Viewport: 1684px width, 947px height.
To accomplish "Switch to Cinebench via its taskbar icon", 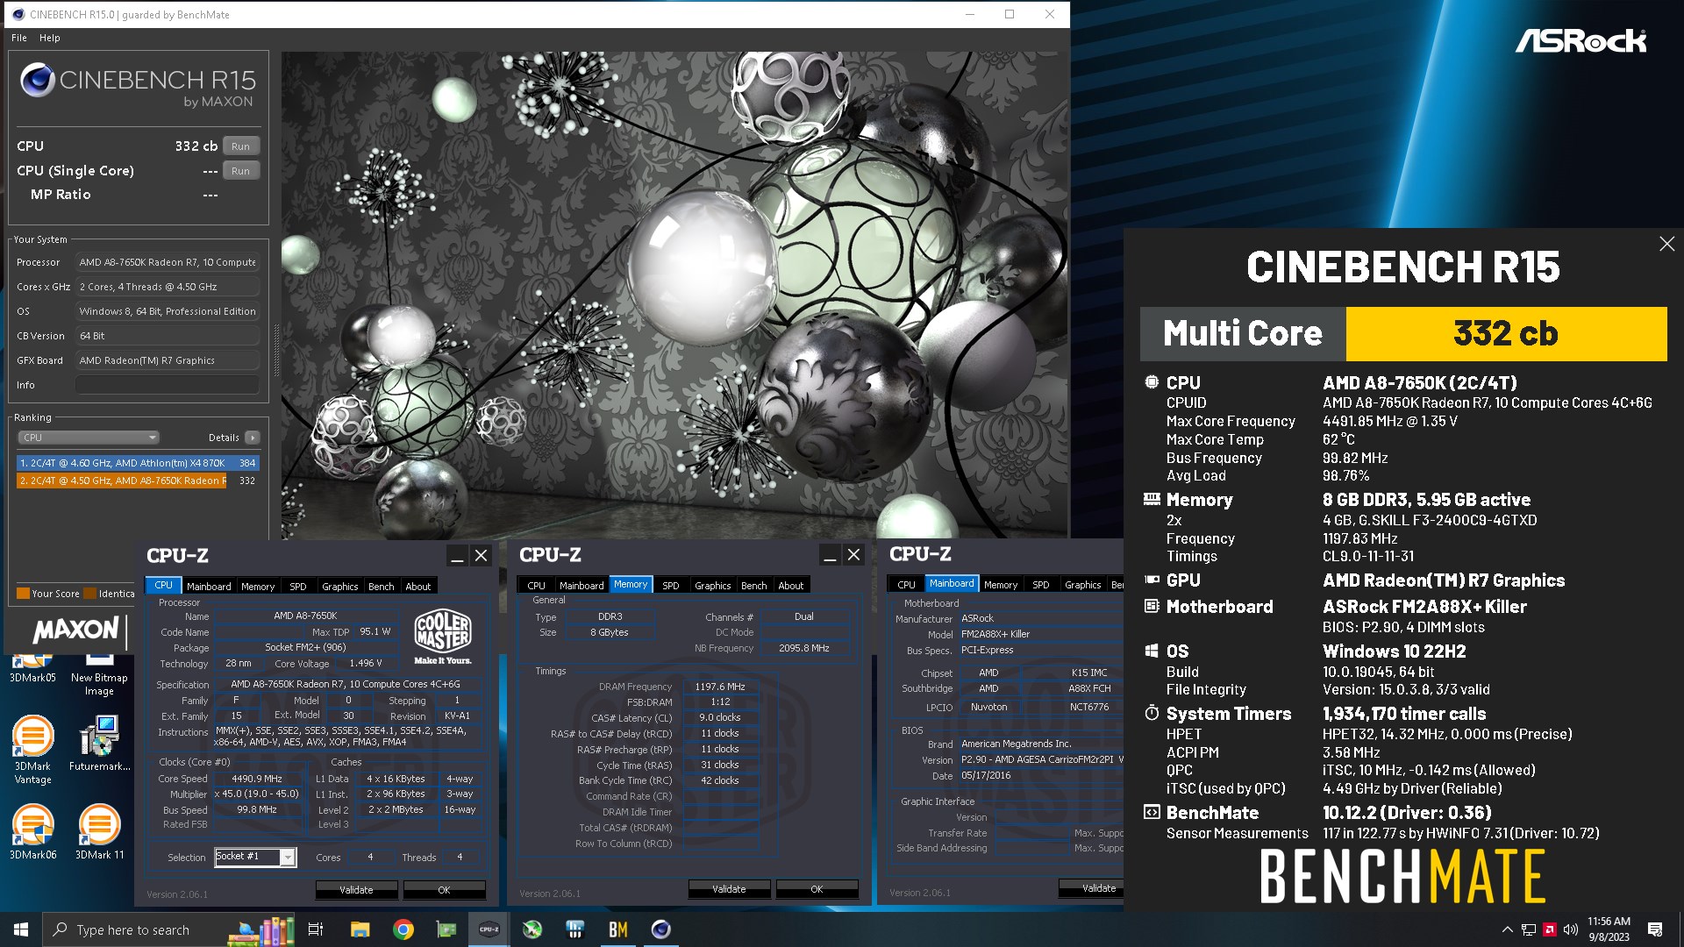I will pos(661,929).
